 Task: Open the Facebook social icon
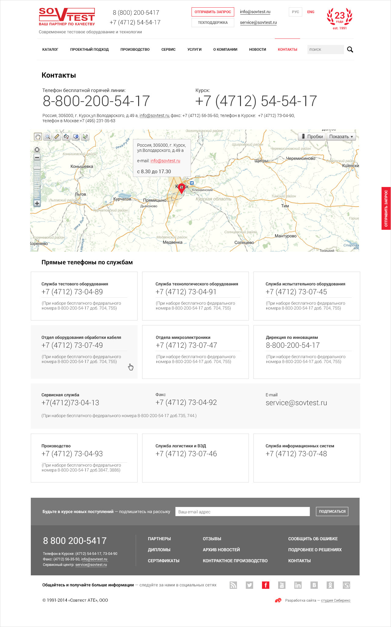tap(266, 585)
